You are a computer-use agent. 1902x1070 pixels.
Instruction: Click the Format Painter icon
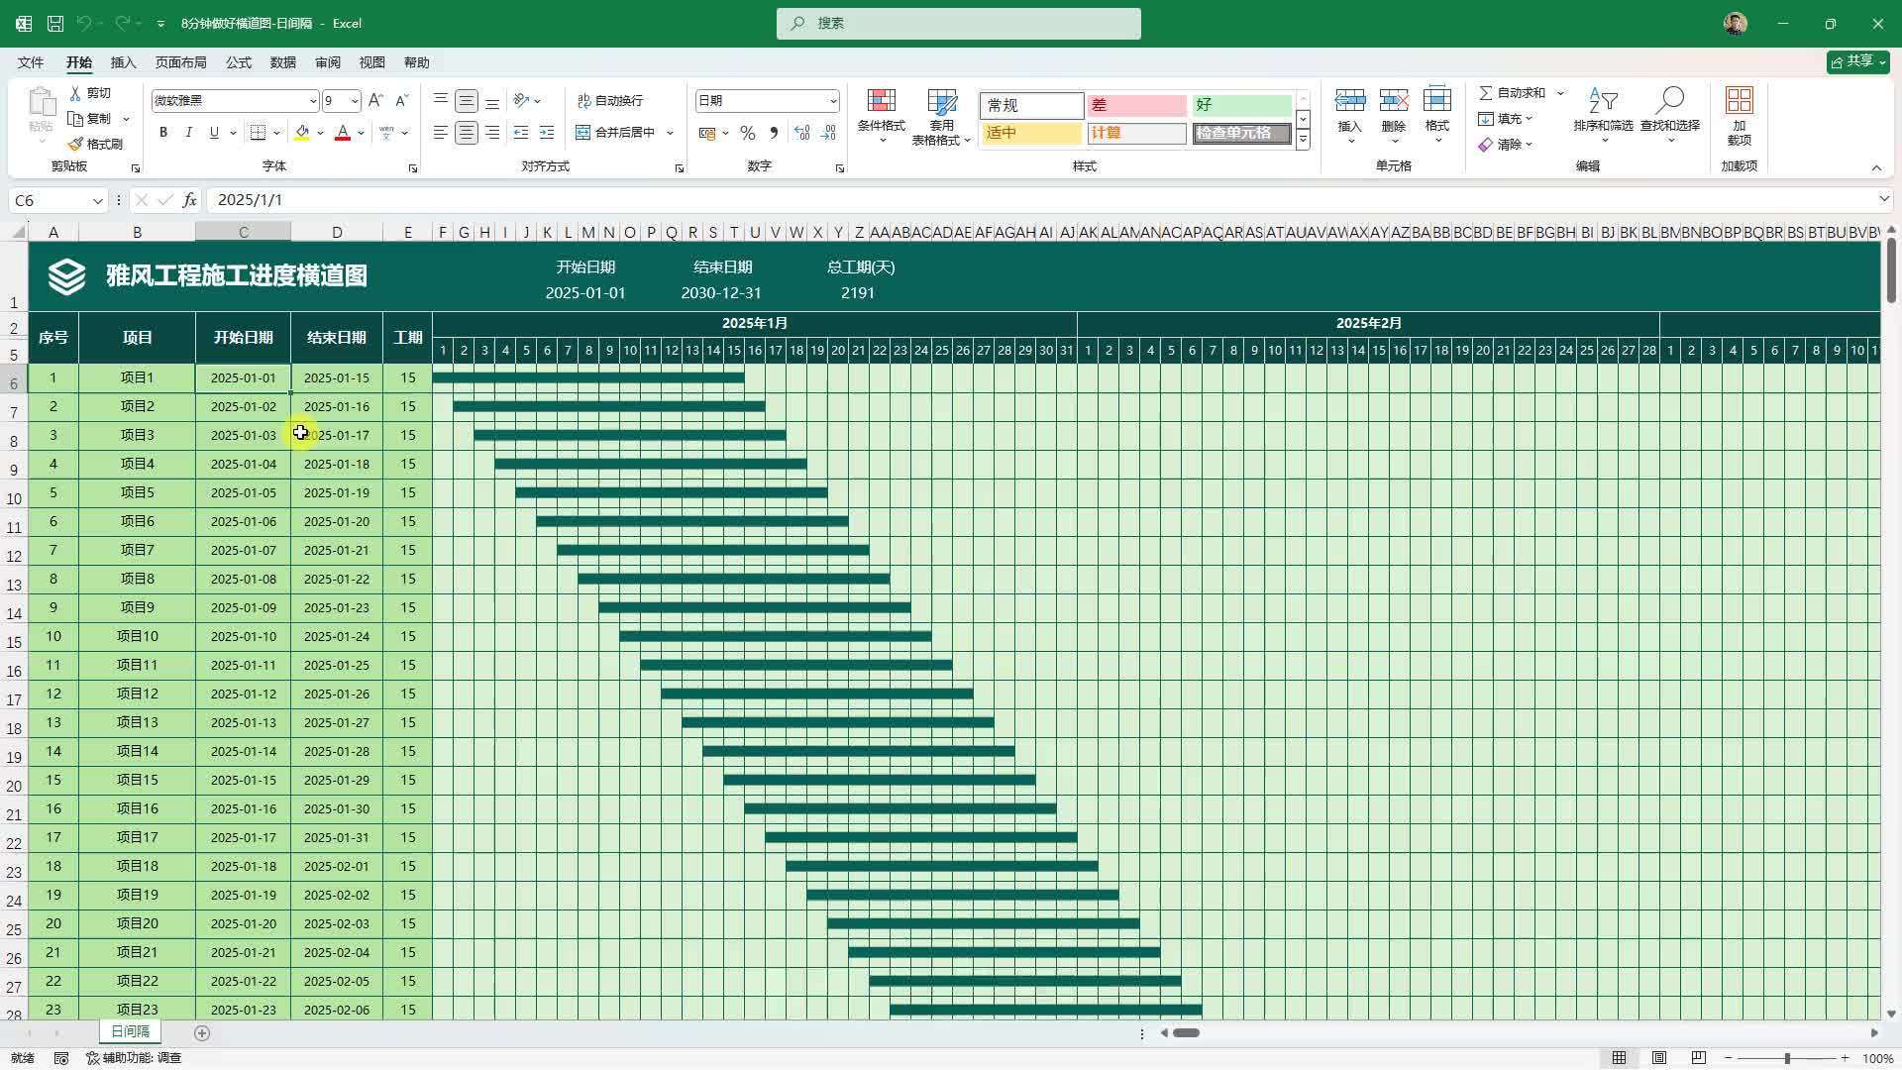76,144
